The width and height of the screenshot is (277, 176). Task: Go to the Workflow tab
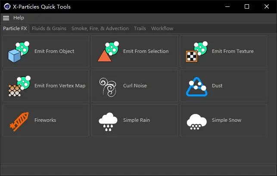[x=162, y=28]
